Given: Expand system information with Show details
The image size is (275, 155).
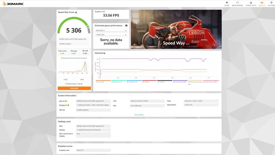Looking at the screenshot, I should point(139,115).
